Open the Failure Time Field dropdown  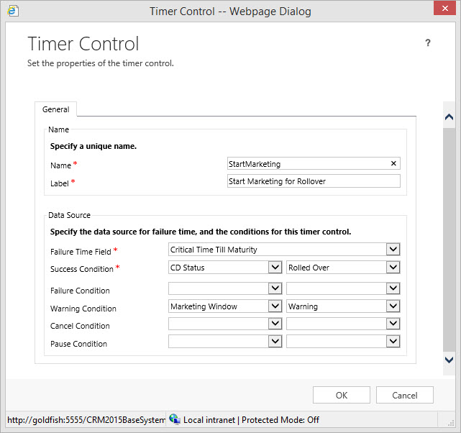[393, 250]
